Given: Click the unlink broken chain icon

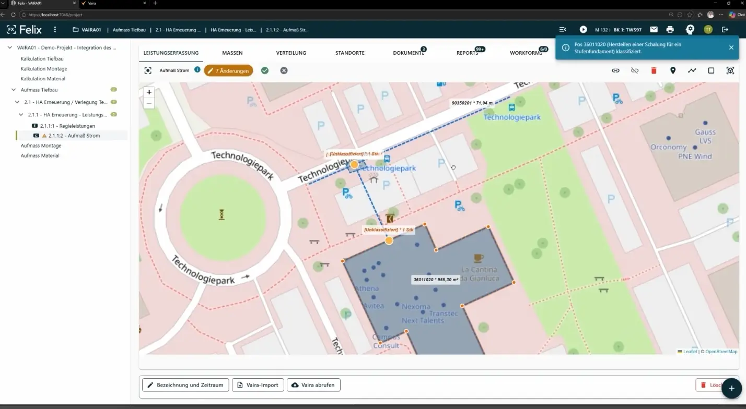Looking at the screenshot, I should pyautogui.click(x=635, y=70).
